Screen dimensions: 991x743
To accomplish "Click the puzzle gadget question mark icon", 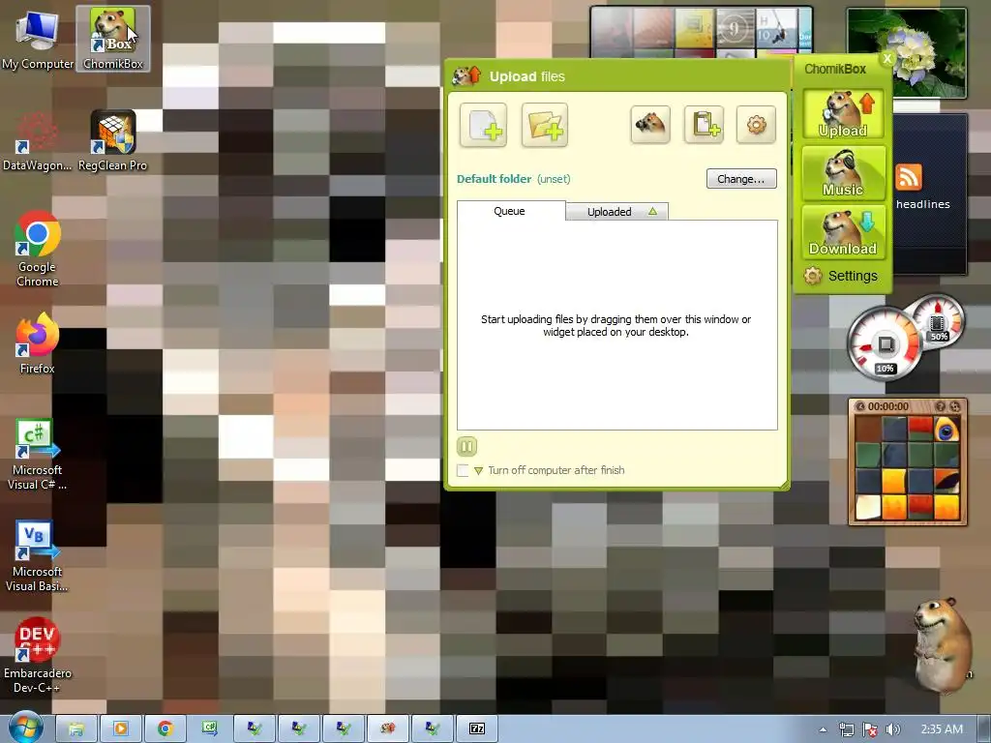I will 940,406.
